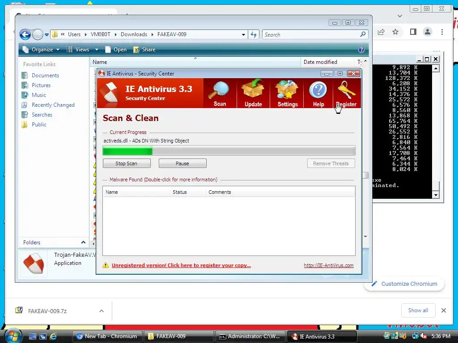Click Show all downloads
Image resolution: width=458 pixels, height=343 pixels.
pyautogui.click(x=418, y=310)
